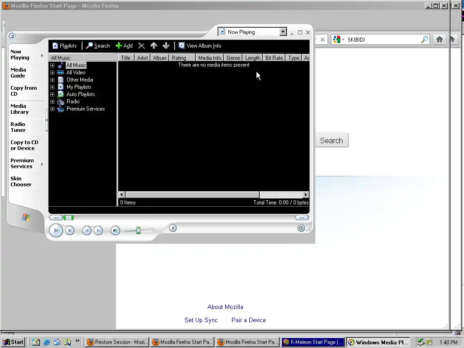The image size is (464, 348).
Task: Expand the My Playlists tree node
Action: tap(53, 87)
